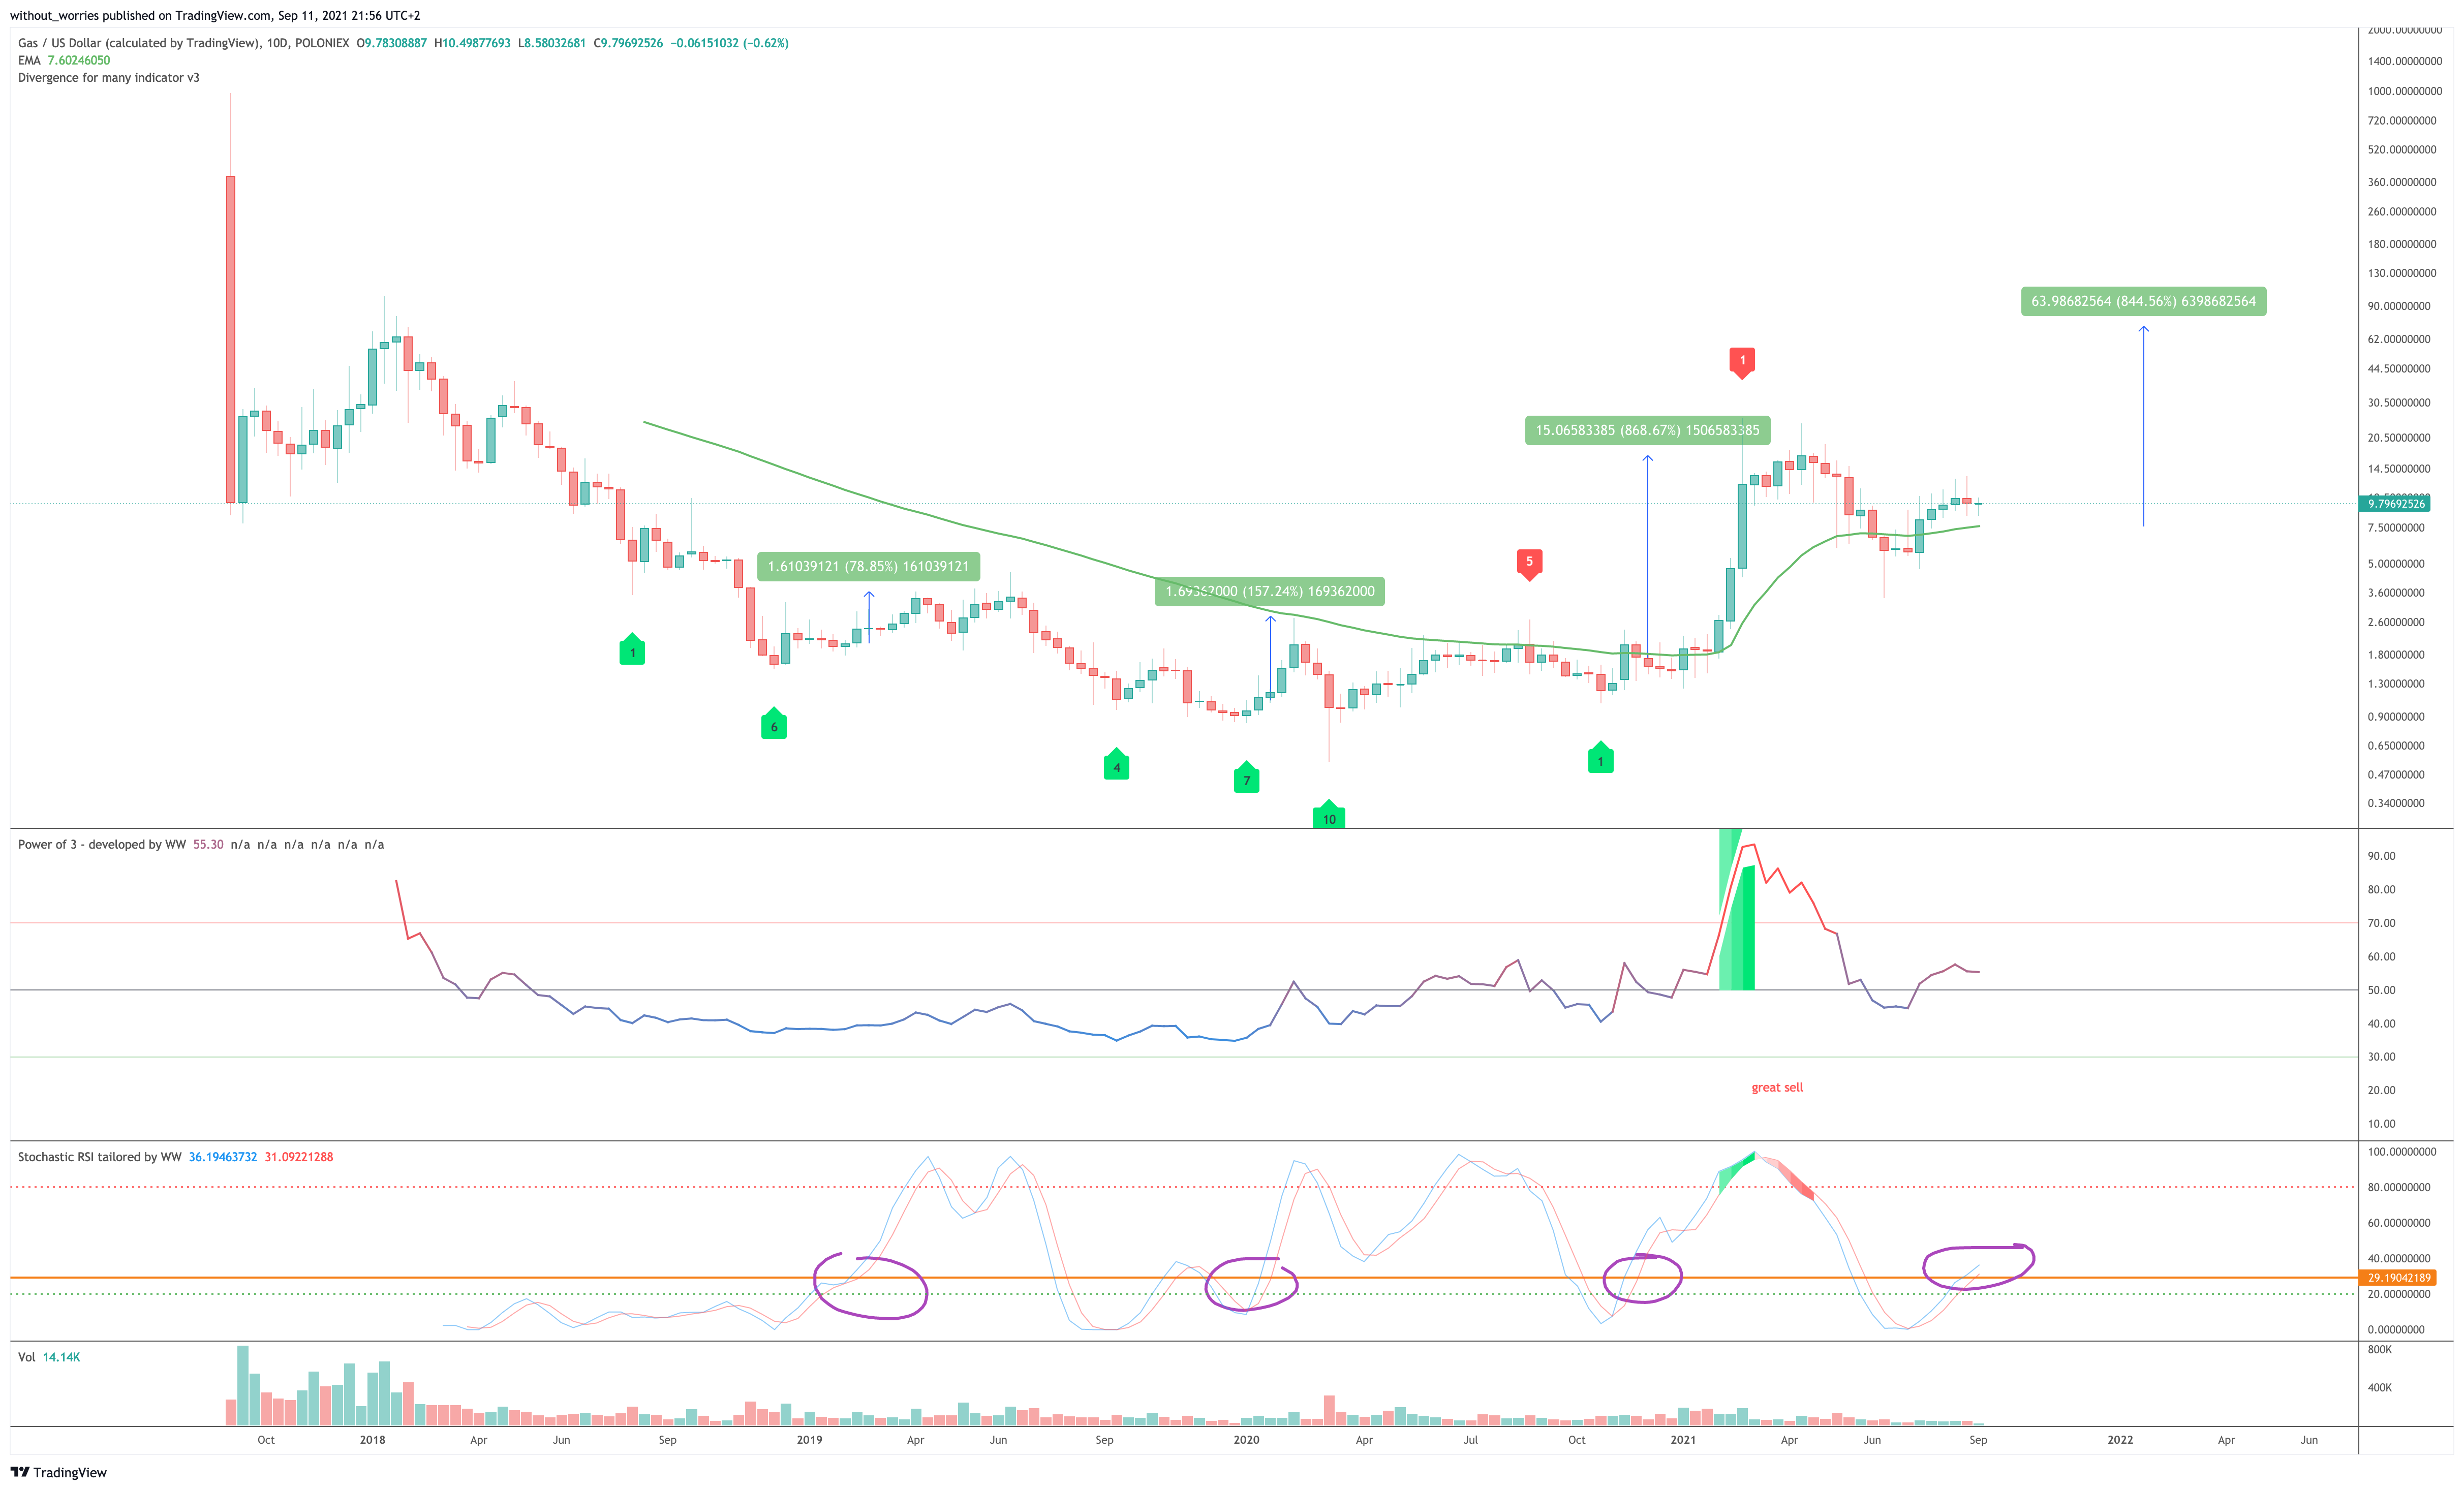Click the open price O9.78308887
The width and height of the screenshot is (2464, 1490).
pos(392,43)
